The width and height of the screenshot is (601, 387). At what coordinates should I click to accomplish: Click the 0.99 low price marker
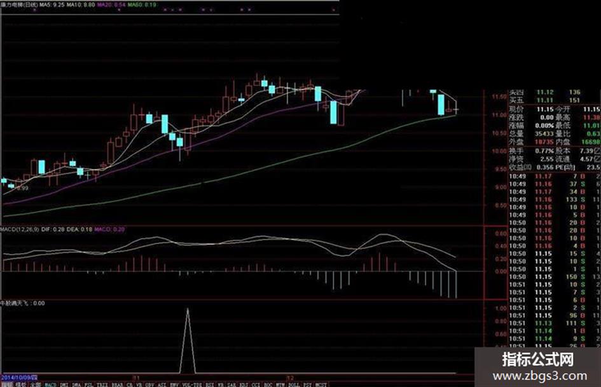pos(23,188)
